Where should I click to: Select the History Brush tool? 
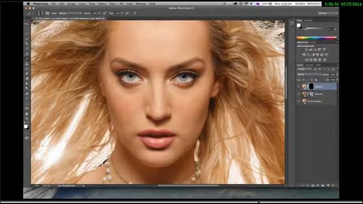[27, 69]
